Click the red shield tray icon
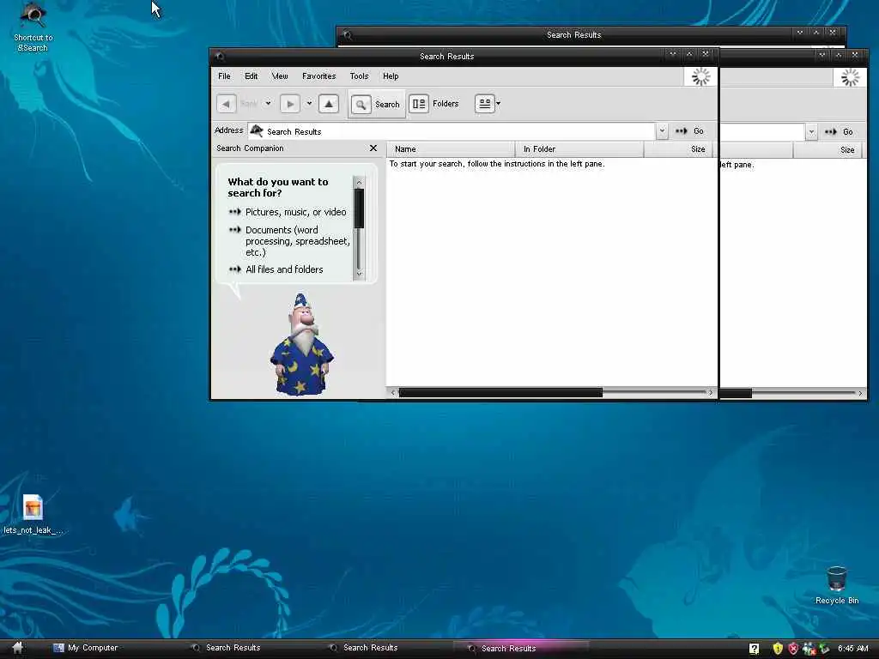Image resolution: width=879 pixels, height=659 pixels. [x=793, y=649]
